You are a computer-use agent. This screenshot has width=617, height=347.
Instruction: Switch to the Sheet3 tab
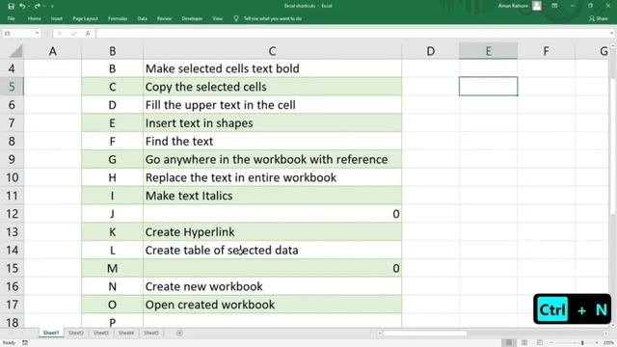click(100, 333)
